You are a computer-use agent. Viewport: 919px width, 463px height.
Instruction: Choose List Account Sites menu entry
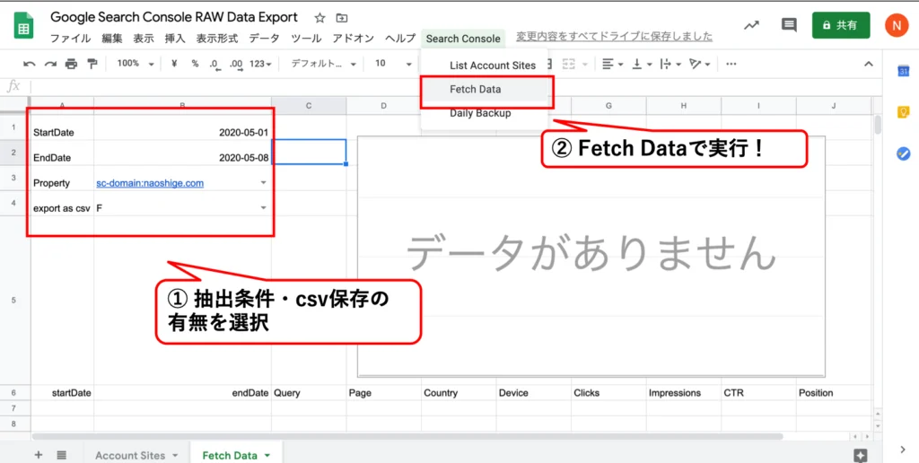pyautogui.click(x=484, y=66)
